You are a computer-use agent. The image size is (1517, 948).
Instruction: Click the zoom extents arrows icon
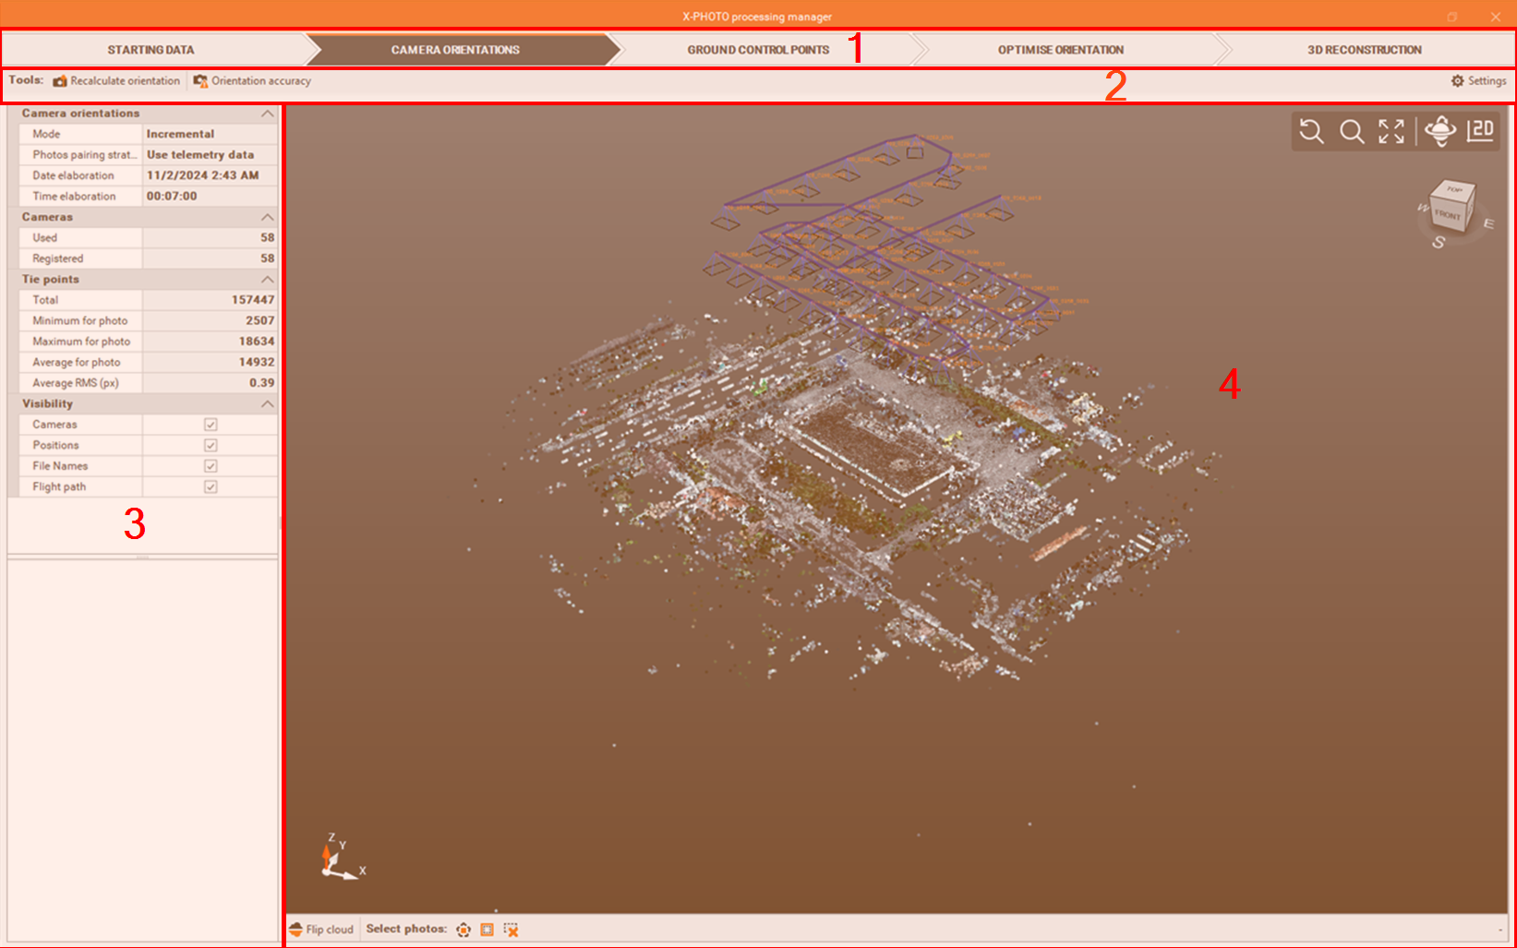[x=1391, y=131]
